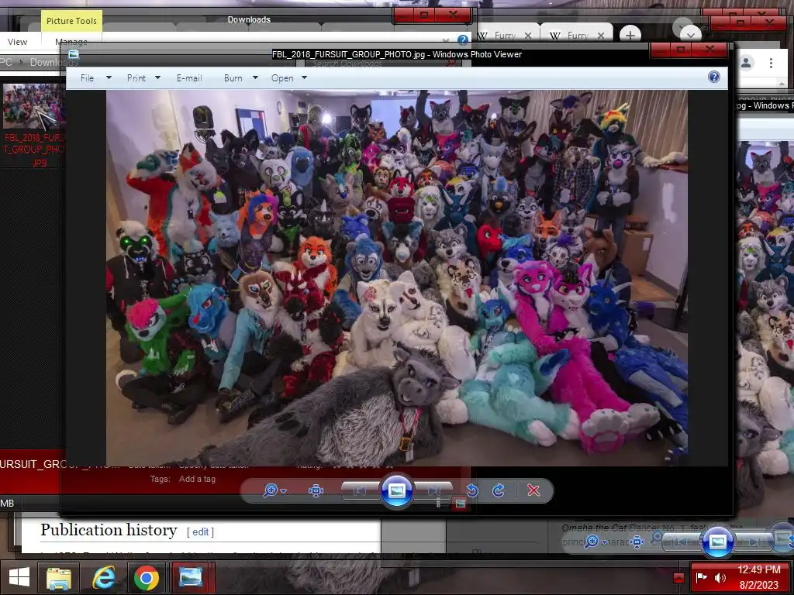Close the second Furry Chrome tab
Image resolution: width=794 pixels, height=595 pixels.
(601, 36)
